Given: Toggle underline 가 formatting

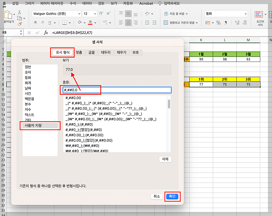Looking at the screenshot, I should coord(50,23).
